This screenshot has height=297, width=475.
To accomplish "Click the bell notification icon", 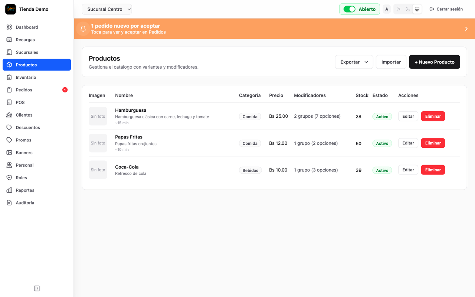I will [x=83, y=29].
